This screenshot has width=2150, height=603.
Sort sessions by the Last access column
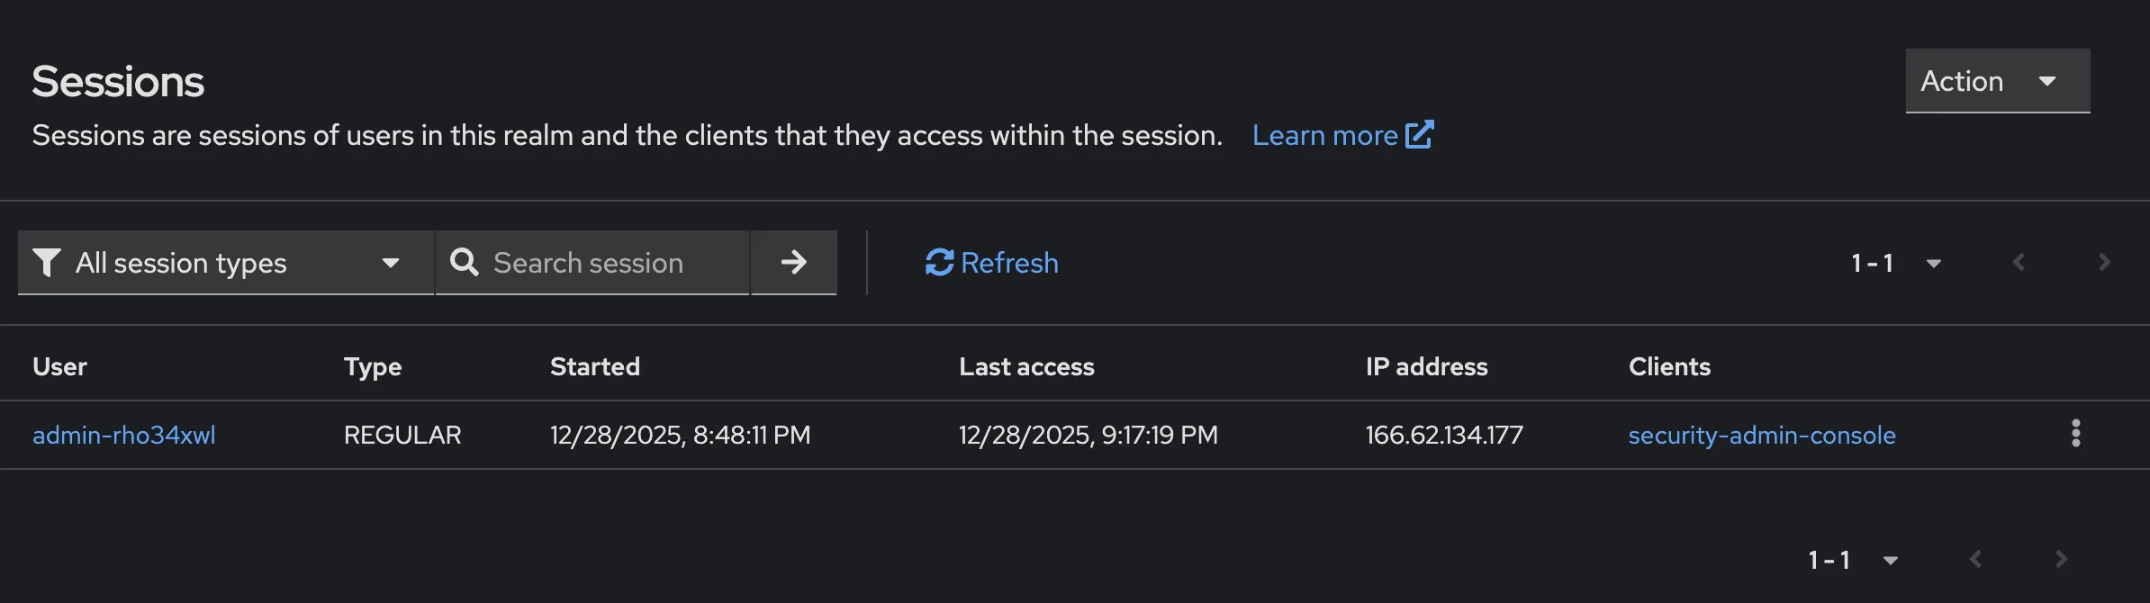(1026, 366)
